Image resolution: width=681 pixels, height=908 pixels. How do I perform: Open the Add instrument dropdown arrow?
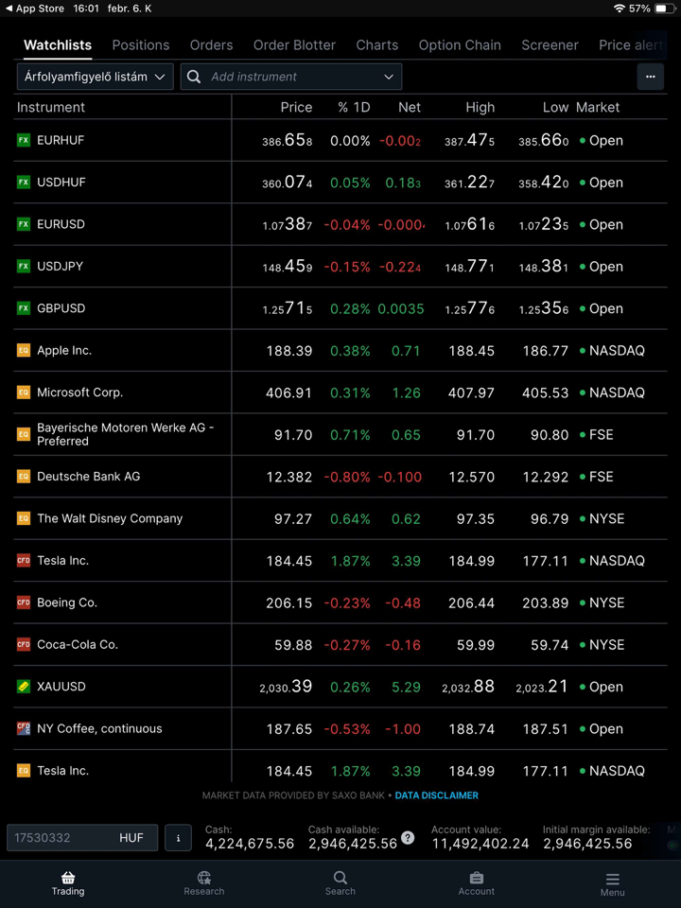tap(389, 77)
